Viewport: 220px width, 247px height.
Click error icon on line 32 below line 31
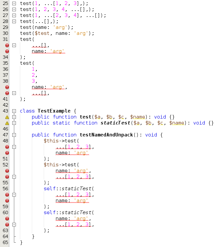pos(7,45)
